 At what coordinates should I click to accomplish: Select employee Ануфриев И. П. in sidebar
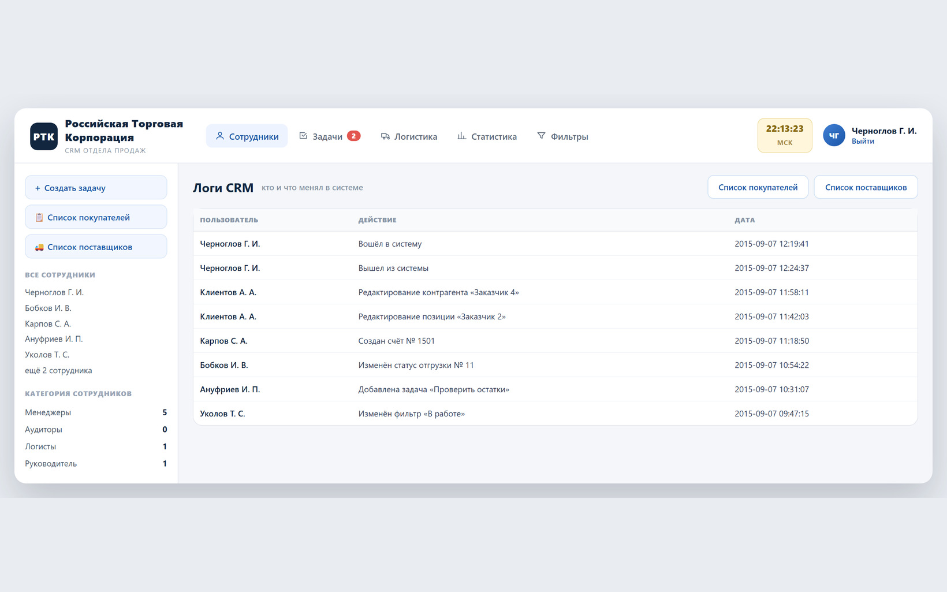point(54,339)
